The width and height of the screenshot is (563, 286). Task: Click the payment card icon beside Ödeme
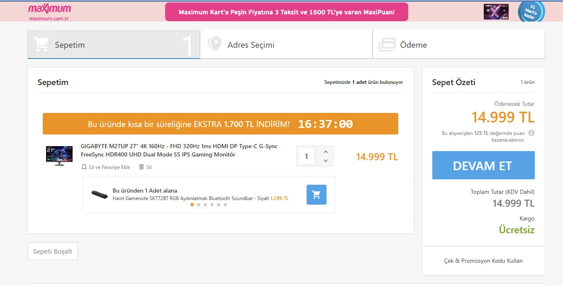(387, 45)
